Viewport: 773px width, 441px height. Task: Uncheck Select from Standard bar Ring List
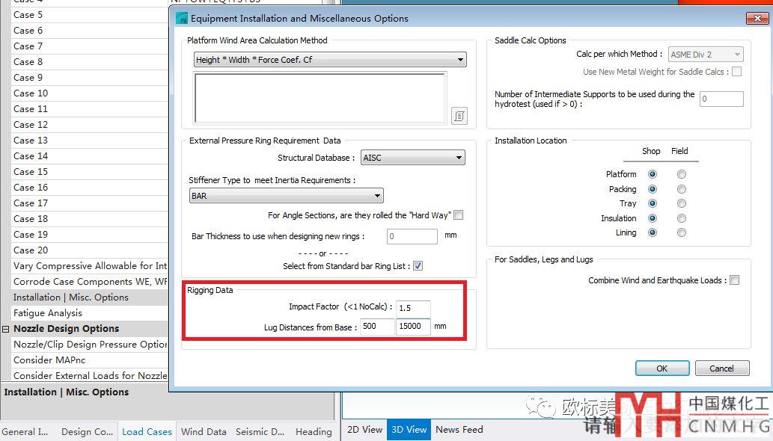click(418, 266)
